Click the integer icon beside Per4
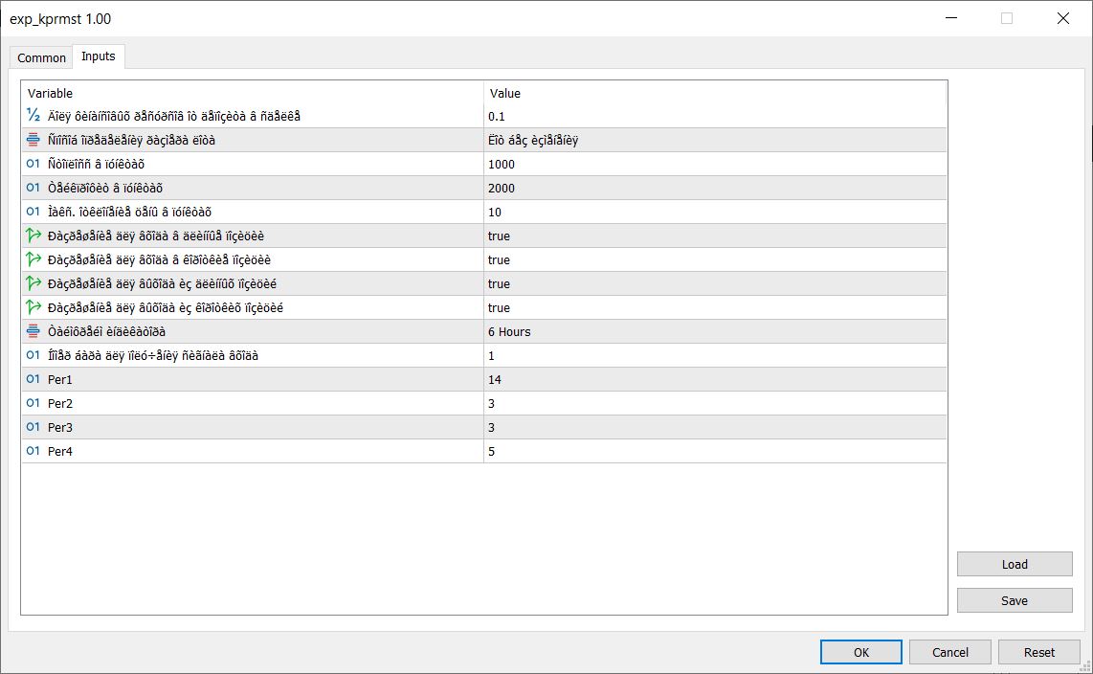The image size is (1093, 674). (33, 451)
